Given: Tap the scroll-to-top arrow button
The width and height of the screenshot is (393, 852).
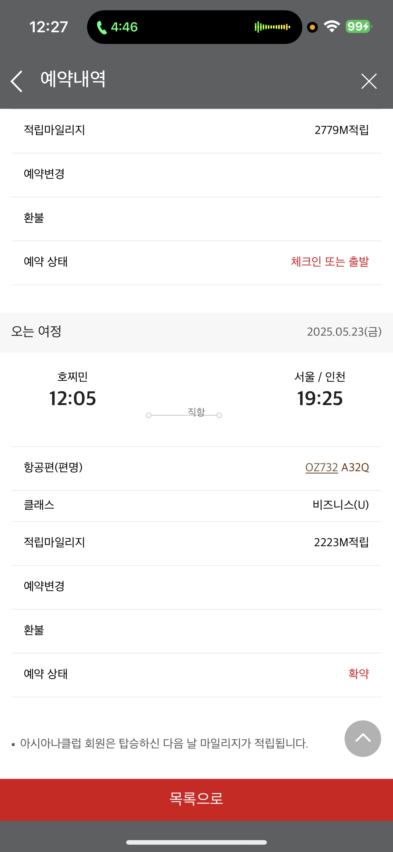Looking at the screenshot, I should (x=363, y=738).
